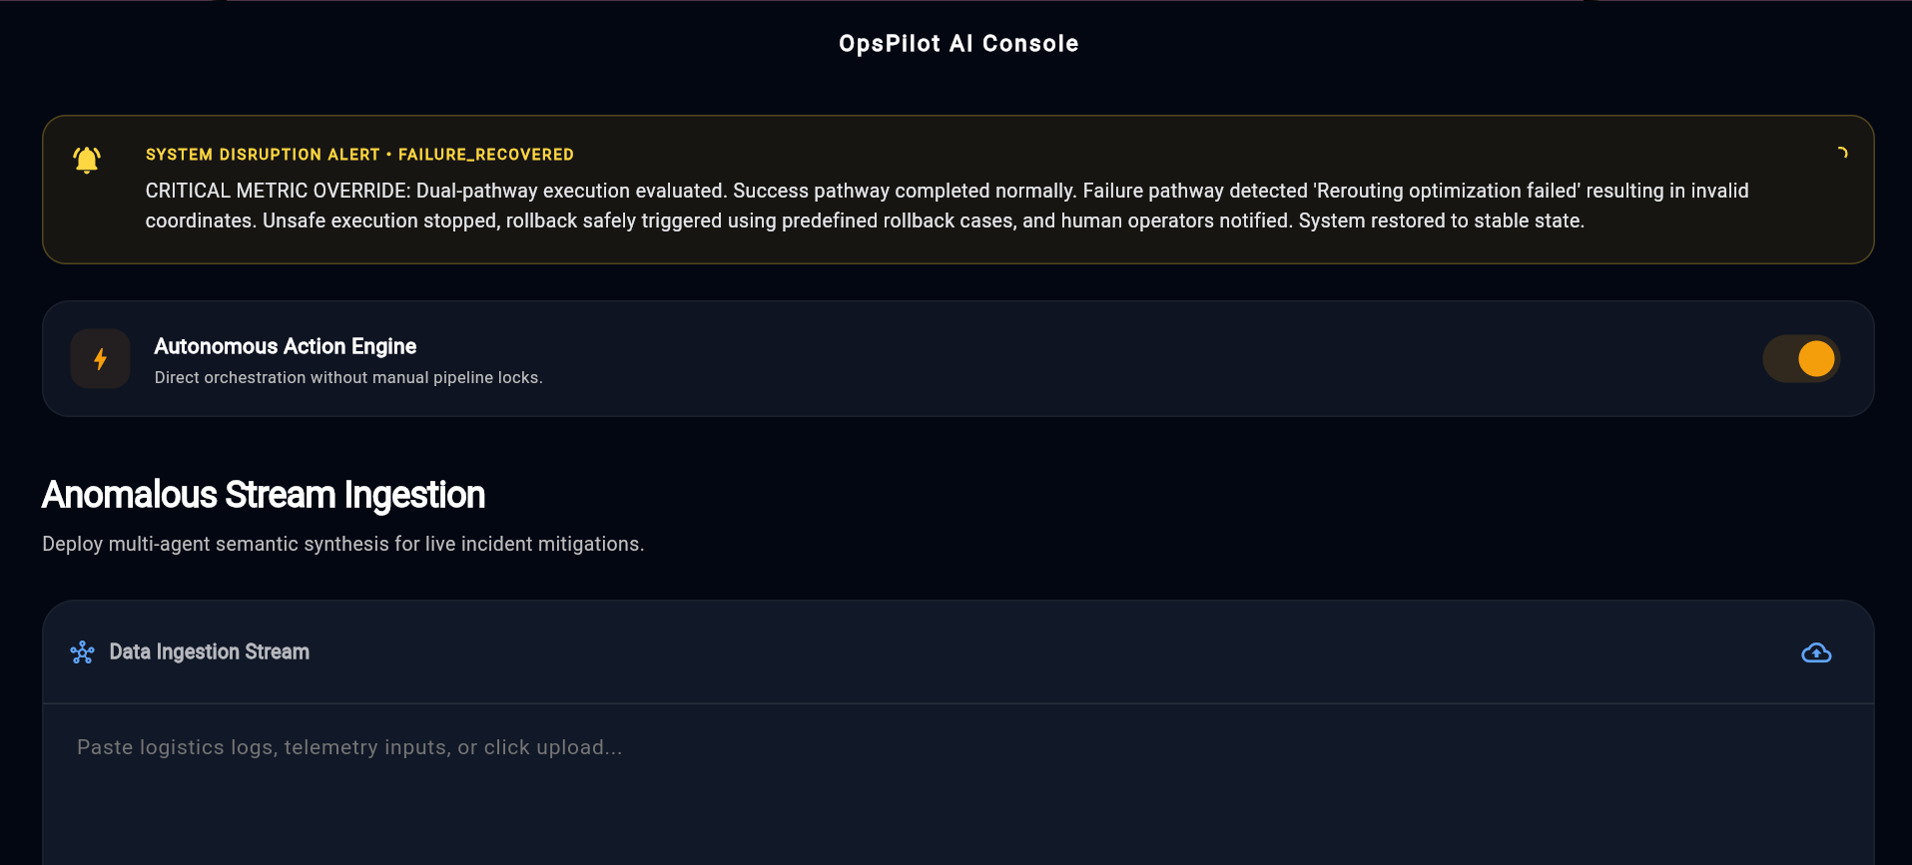Click the spinning loader in the alert corner
Image resolution: width=1912 pixels, height=865 pixels.
[x=1842, y=153]
